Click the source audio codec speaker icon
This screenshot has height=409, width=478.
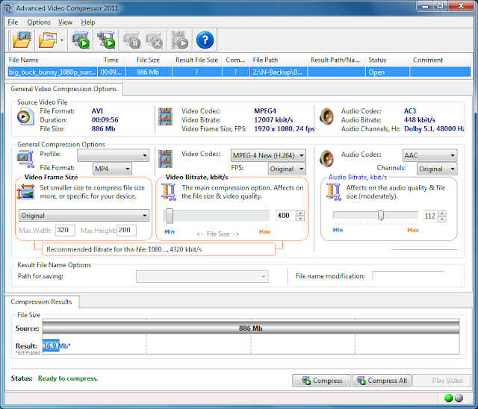coord(326,116)
